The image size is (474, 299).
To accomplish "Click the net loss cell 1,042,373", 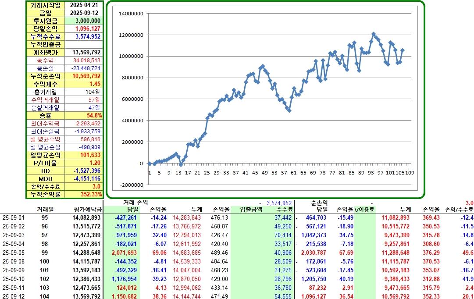I will pyautogui.click(x=314, y=235).
